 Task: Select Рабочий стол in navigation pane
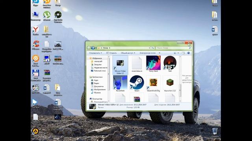(x=98, y=70)
